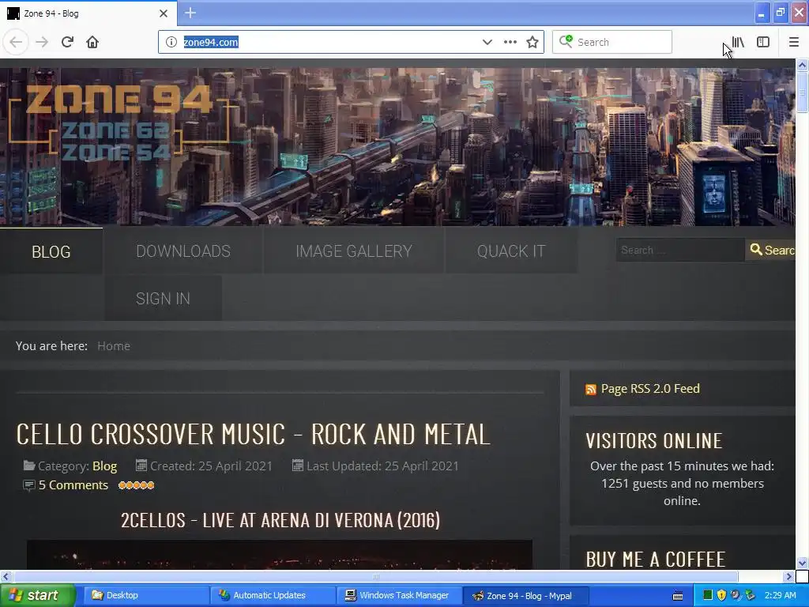Open the address bar history dropdown chevron
This screenshot has width=809, height=607.
click(x=487, y=42)
